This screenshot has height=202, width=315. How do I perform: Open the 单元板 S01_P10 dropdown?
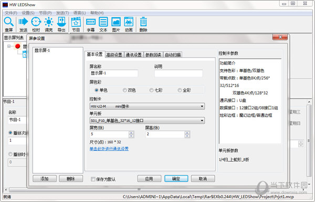(x=147, y=120)
